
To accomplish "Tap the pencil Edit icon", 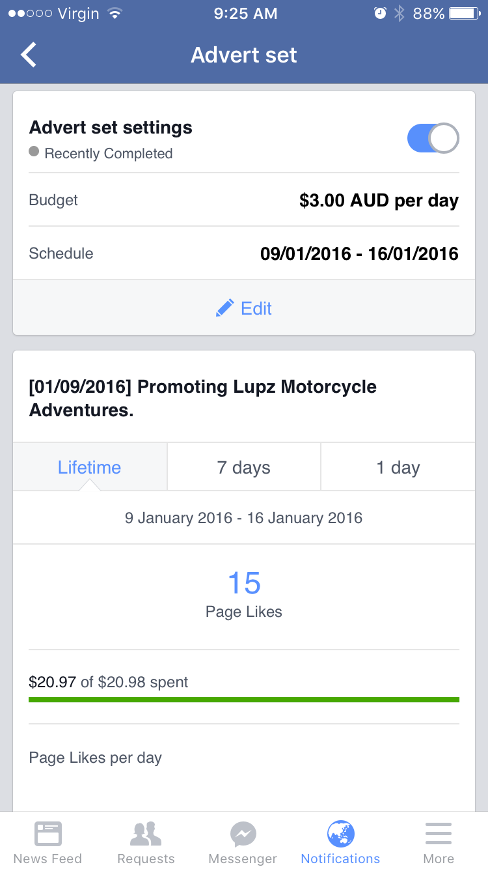I will (x=224, y=308).
